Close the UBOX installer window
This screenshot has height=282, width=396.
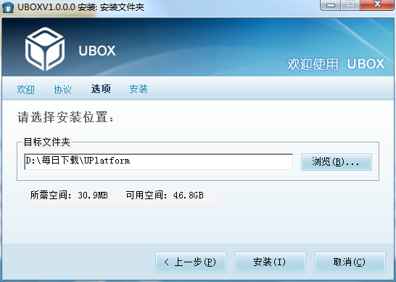[377, 5]
